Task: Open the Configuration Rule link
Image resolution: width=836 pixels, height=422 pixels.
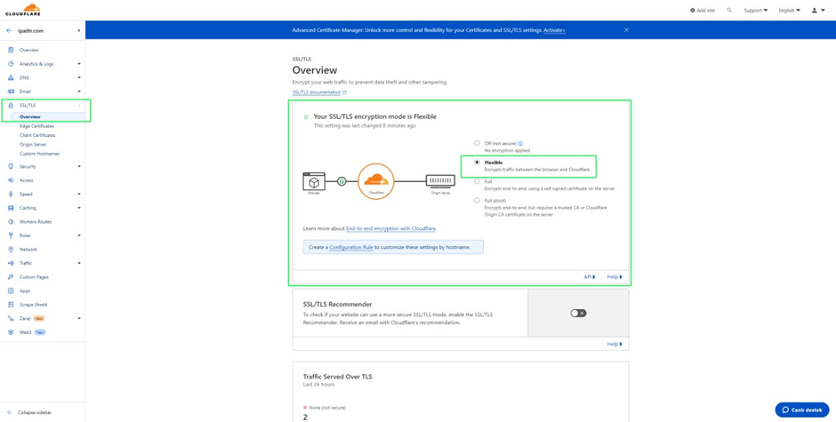Action: click(x=350, y=247)
